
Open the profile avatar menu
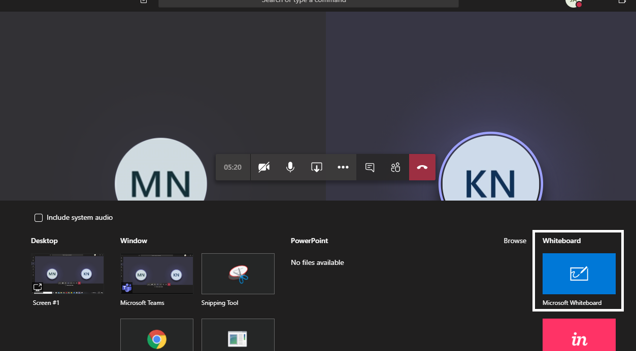tap(573, 2)
